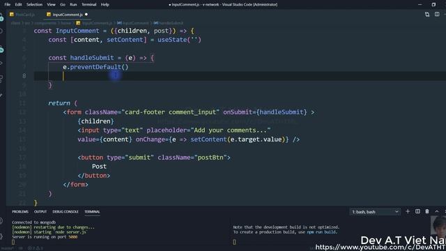Click line number 8 in the gutter
This screenshot has height=251, width=446.
click(x=24, y=76)
